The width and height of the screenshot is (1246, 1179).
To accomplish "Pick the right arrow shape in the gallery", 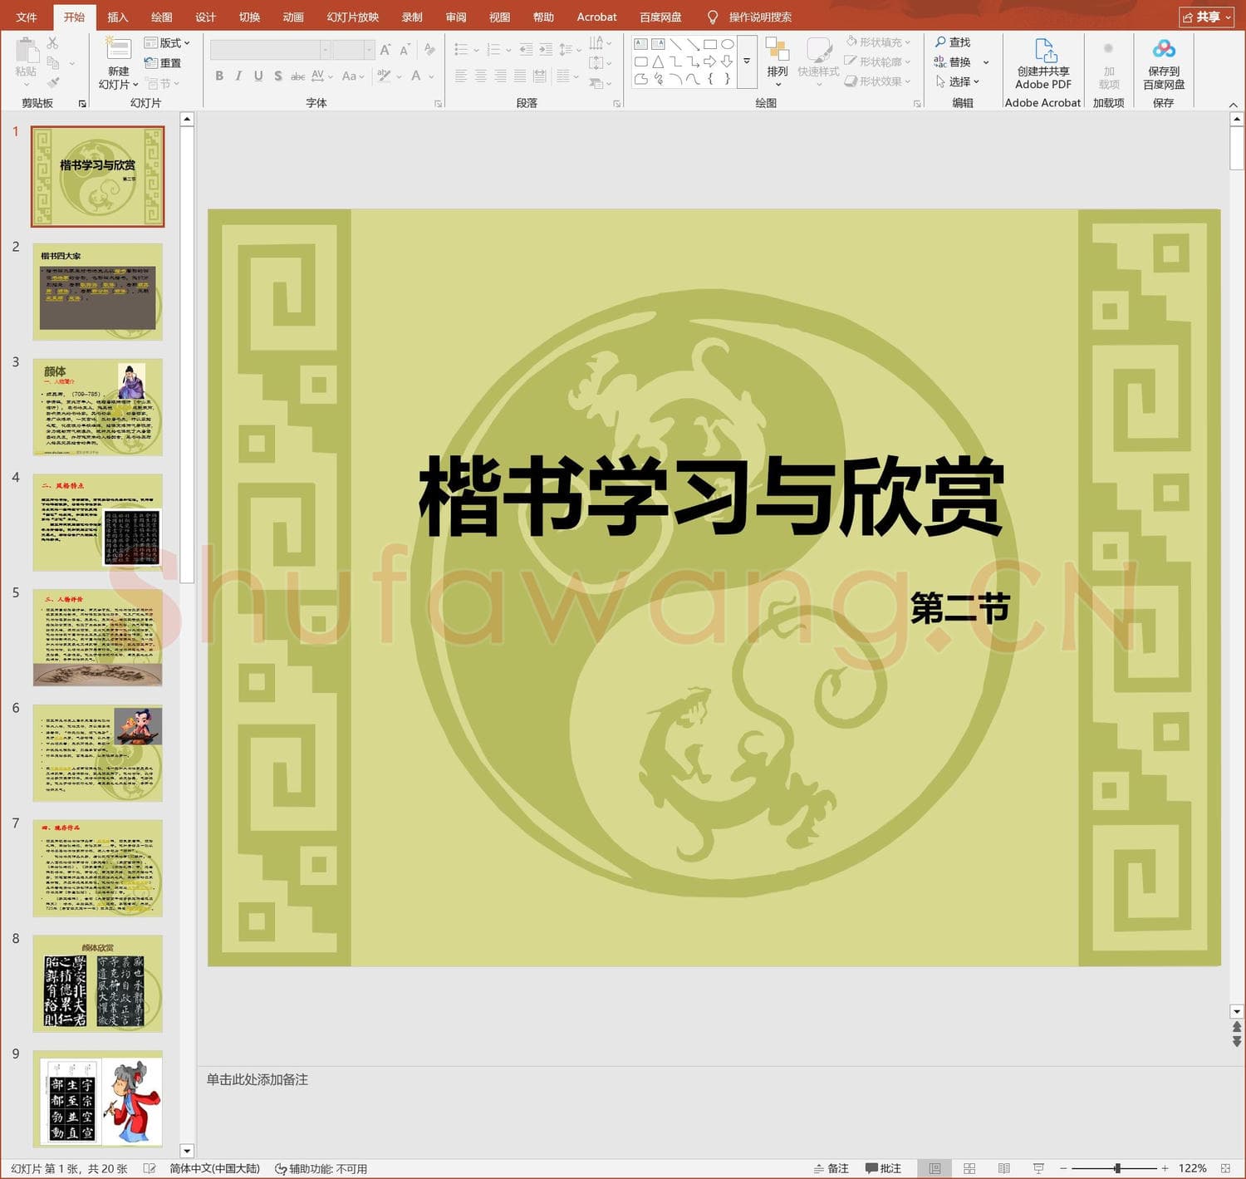I will point(710,61).
